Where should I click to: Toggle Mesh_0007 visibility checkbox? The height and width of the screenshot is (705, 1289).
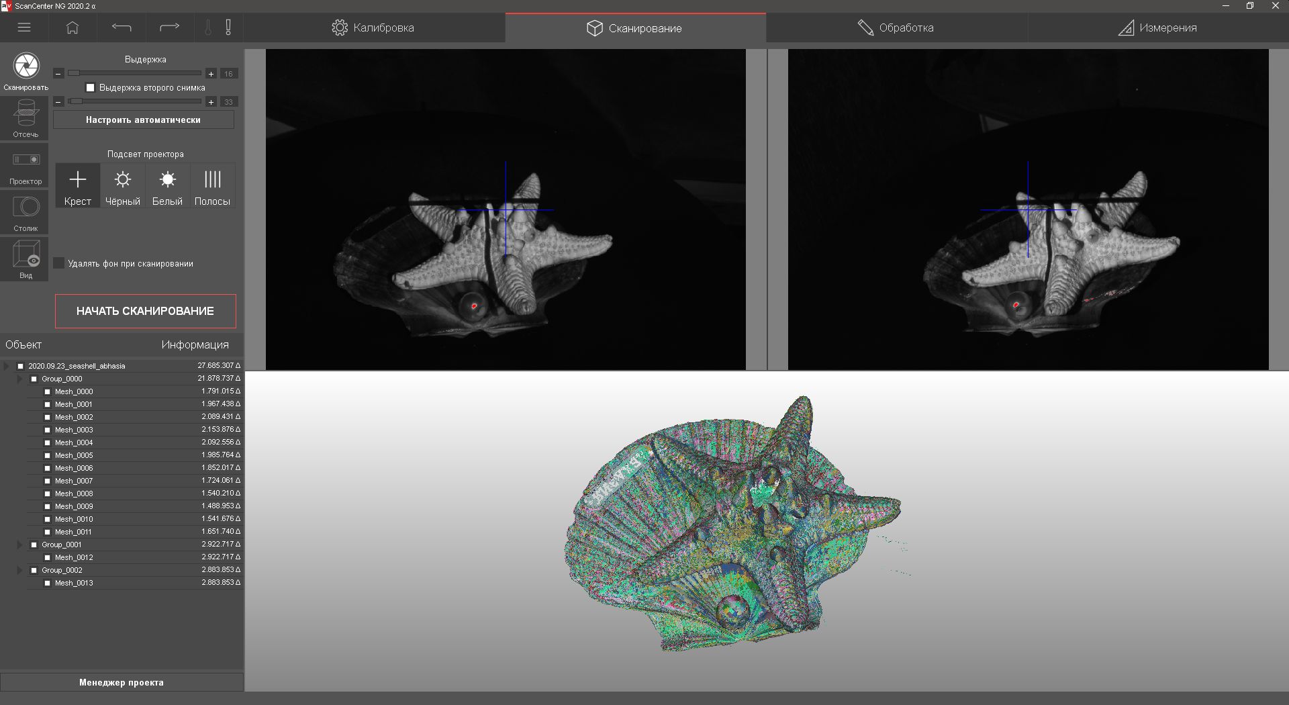[48, 481]
